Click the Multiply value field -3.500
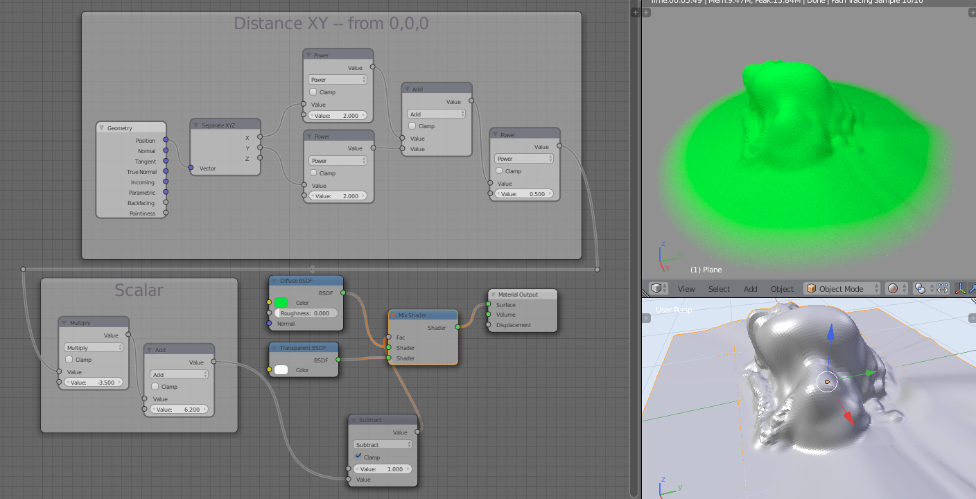The image size is (976, 499). (x=94, y=382)
